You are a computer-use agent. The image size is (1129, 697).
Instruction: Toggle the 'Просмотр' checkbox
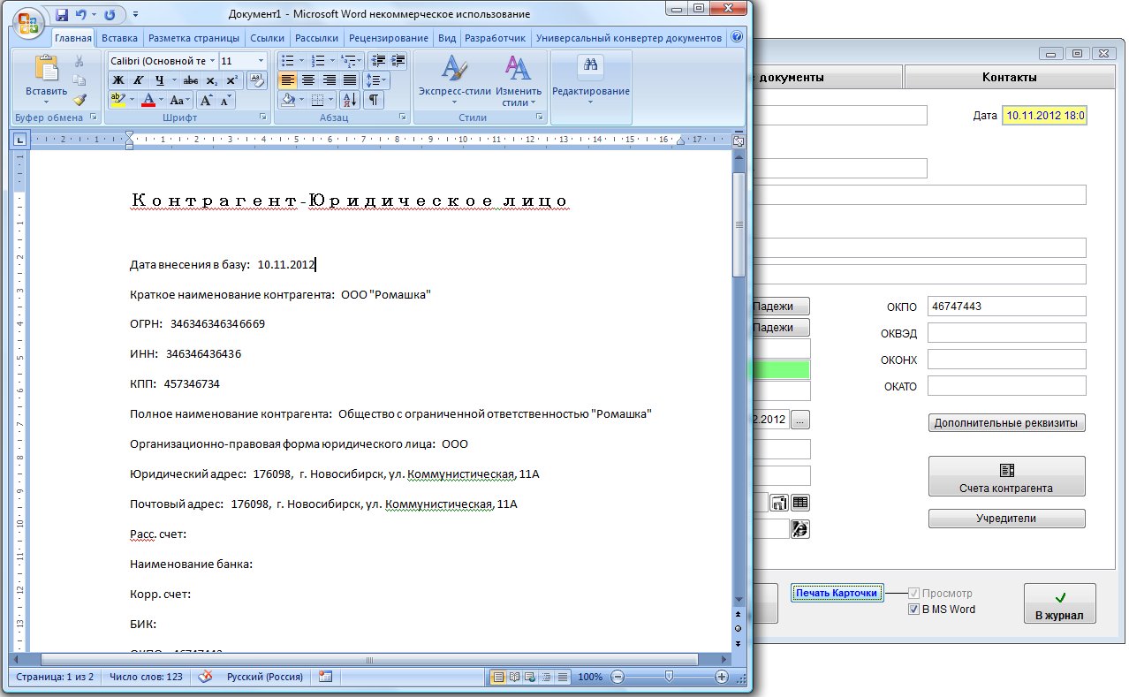[x=913, y=593]
